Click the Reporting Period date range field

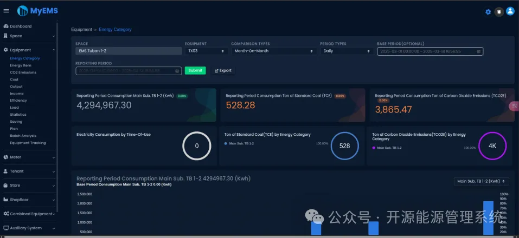[129, 71]
